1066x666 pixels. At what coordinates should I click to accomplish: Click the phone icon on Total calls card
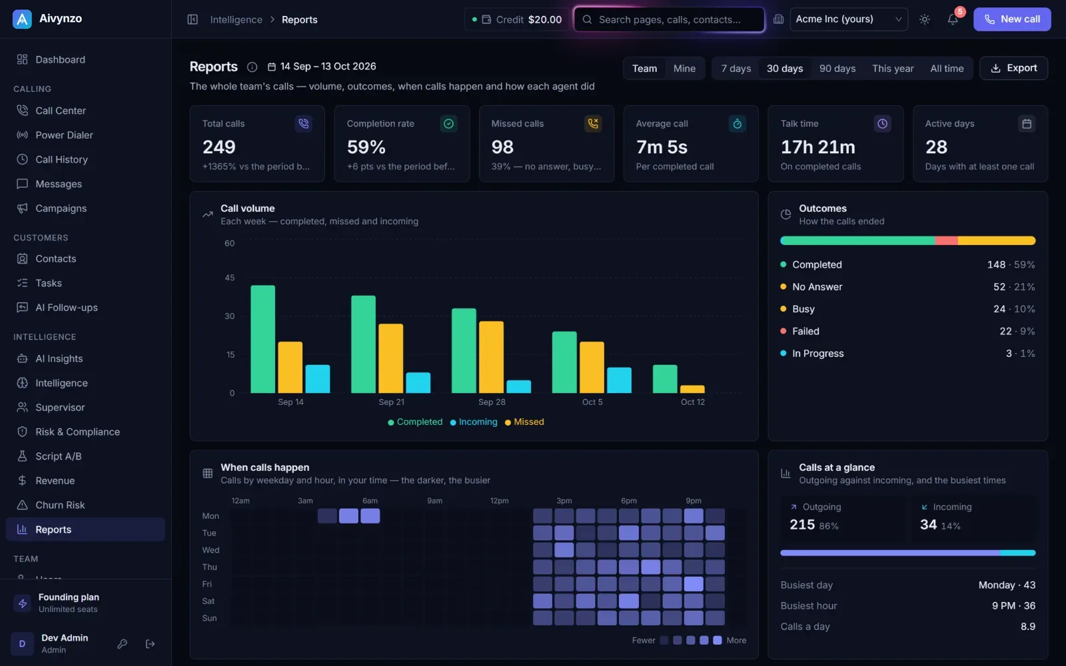click(x=303, y=123)
